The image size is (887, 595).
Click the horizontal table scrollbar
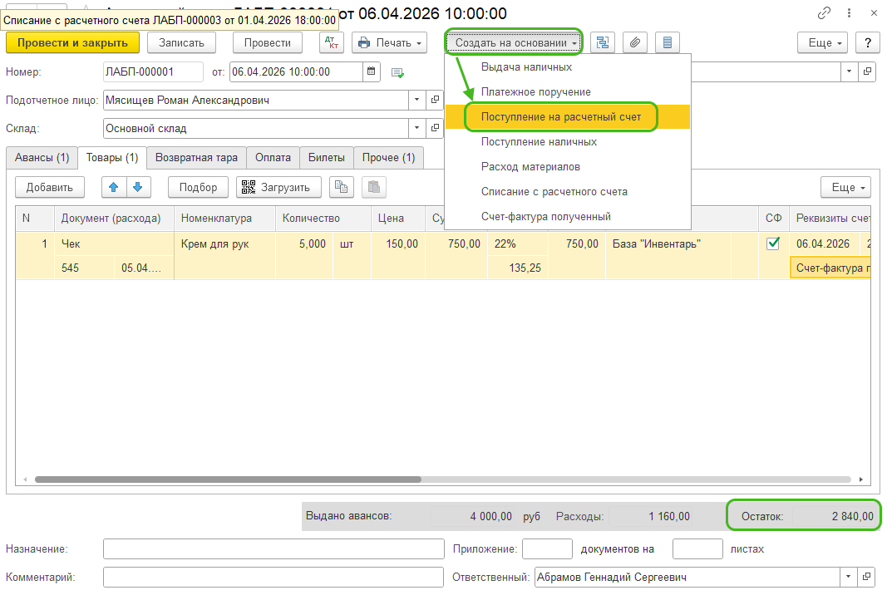pos(228,479)
